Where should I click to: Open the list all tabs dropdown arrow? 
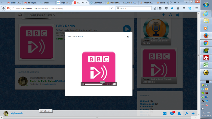click(x=179, y=2)
